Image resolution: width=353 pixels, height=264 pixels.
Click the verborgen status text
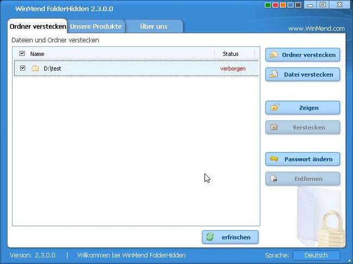click(x=233, y=68)
